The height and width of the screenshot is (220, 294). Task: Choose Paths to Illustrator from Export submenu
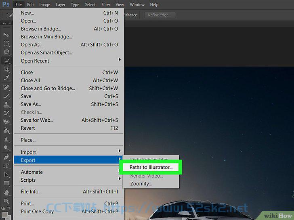[x=151, y=167]
